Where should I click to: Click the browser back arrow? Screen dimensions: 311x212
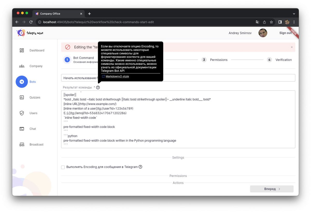point(17,22)
